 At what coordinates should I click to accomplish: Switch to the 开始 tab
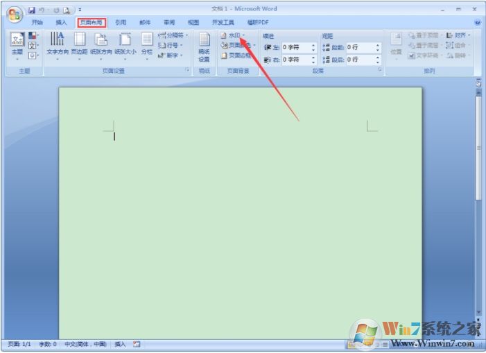tap(37, 22)
